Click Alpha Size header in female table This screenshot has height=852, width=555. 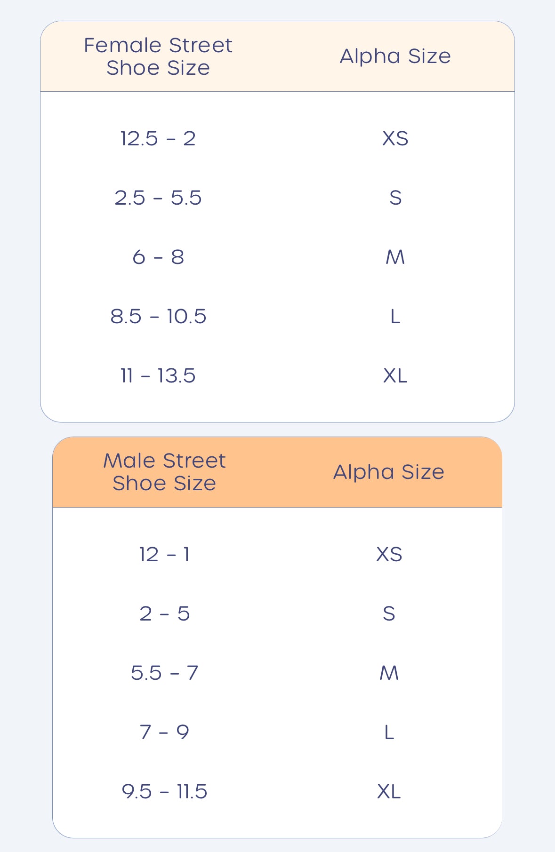[x=395, y=56]
